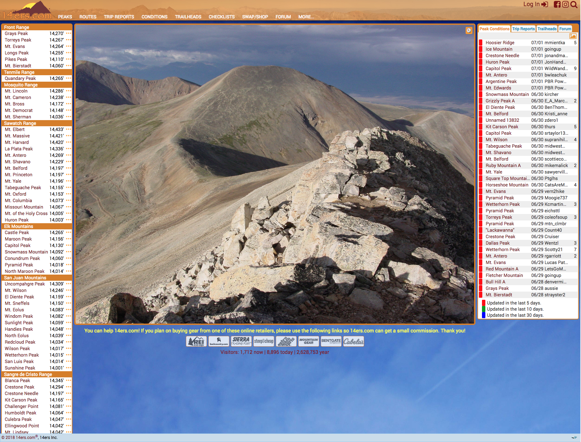This screenshot has width=581, height=442.
Task: Open the dots menu for Kit Carson Peak
Action: pos(69,400)
